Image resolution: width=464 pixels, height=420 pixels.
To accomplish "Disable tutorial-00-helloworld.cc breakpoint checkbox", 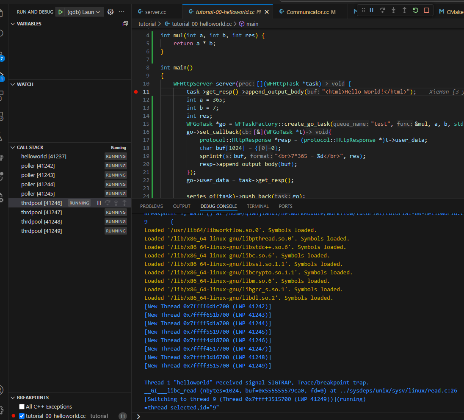I will tap(22, 416).
